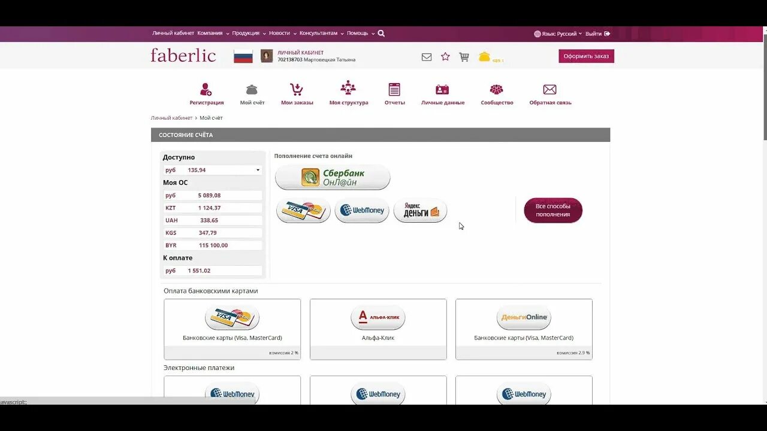Open the Мои заказы cart icon

point(297,90)
